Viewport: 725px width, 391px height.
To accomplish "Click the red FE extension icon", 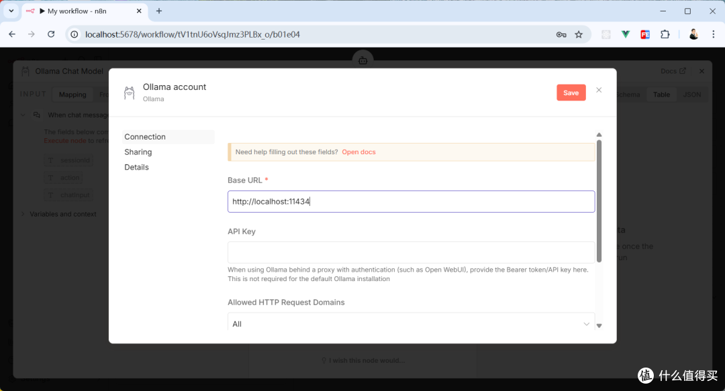I will click(x=645, y=35).
